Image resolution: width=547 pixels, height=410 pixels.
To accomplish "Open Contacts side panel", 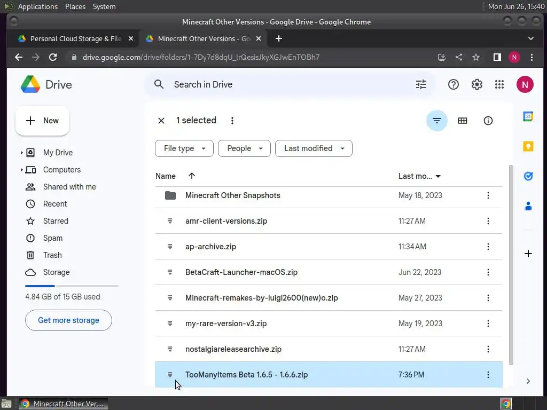I will click(x=528, y=206).
